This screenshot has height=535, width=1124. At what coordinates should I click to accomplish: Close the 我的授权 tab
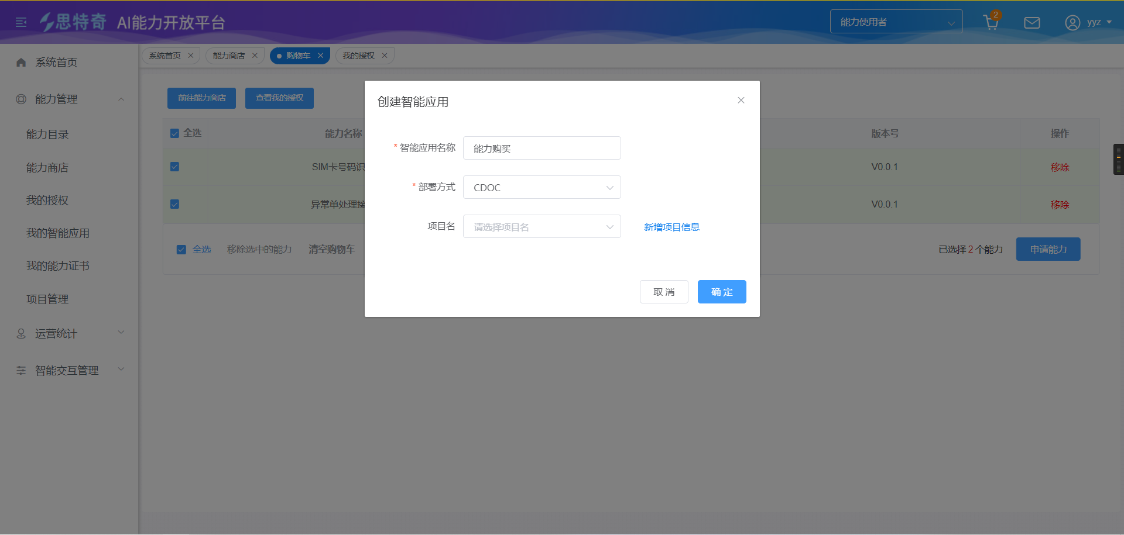click(385, 56)
